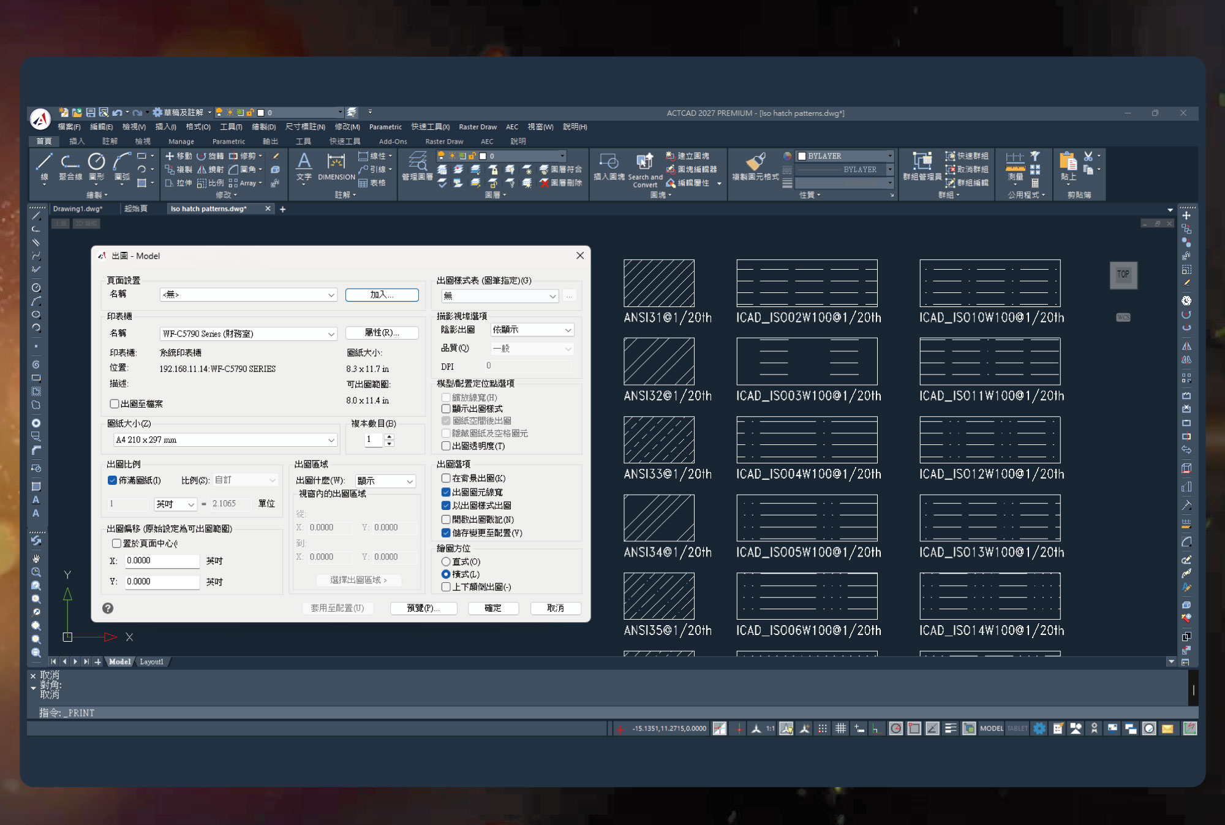Click Quick Group (快速群組)

point(967,156)
